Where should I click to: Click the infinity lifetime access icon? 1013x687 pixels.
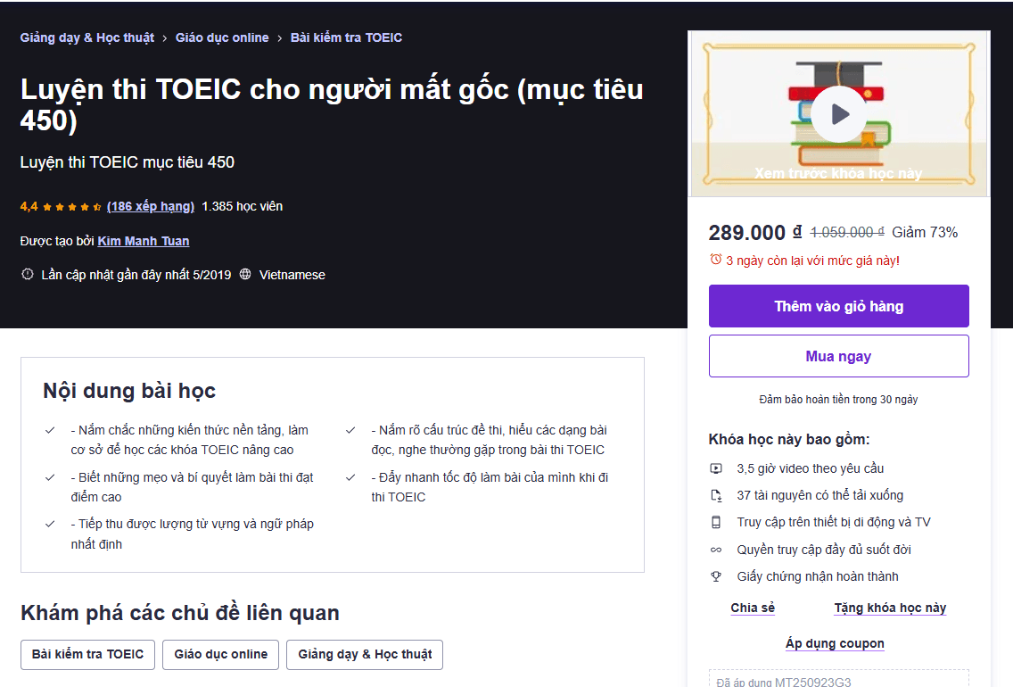[x=716, y=550]
